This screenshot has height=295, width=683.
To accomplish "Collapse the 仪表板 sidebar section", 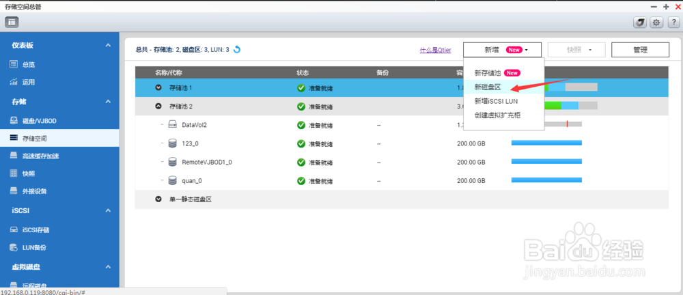I will [108, 45].
